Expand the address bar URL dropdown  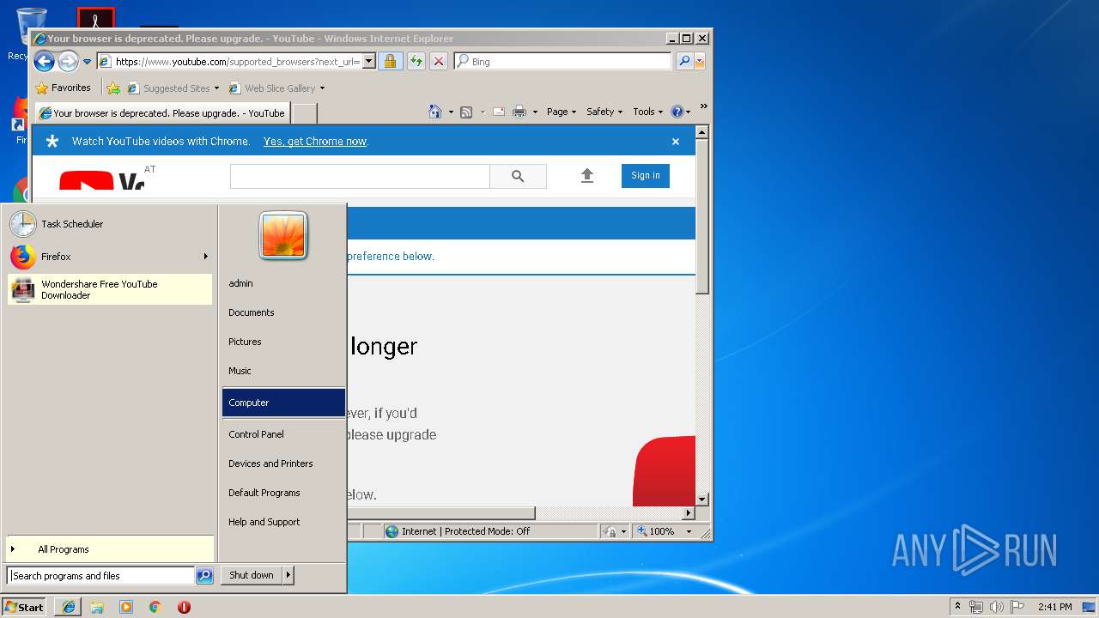[369, 61]
